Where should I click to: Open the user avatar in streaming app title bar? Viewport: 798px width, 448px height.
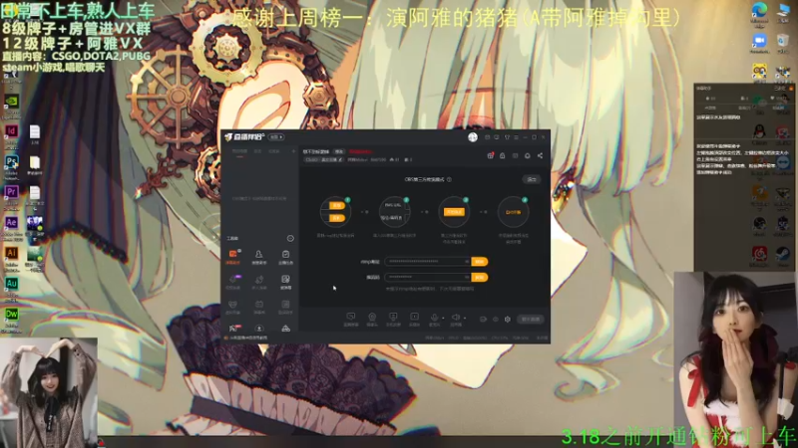[472, 137]
